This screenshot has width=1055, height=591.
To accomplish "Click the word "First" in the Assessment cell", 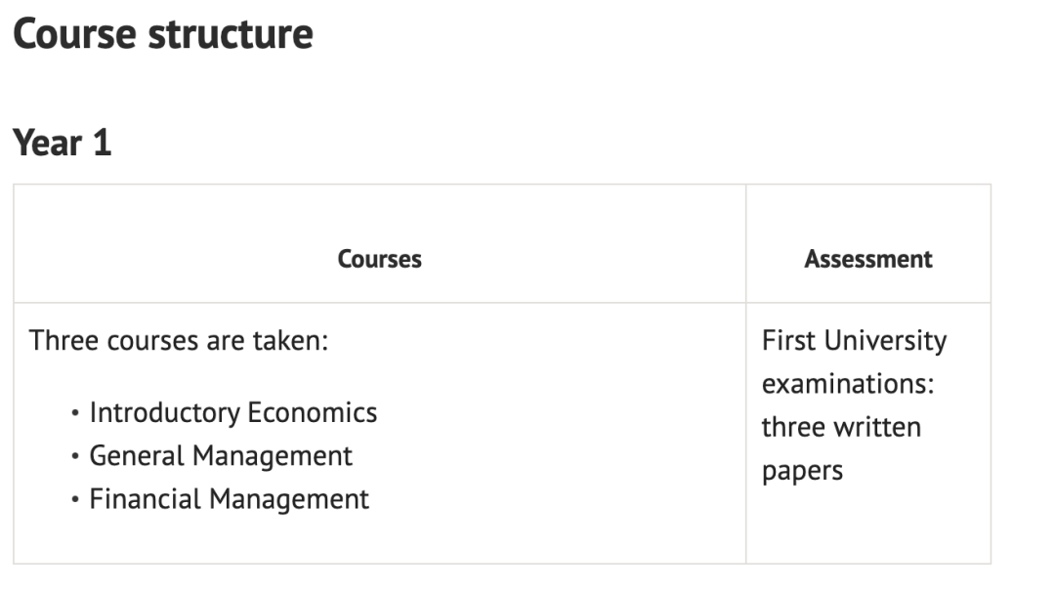I will click(789, 341).
